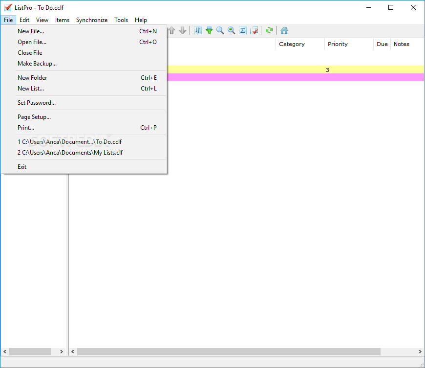This screenshot has width=425, height=368.
Task: Open recent file My Lists.clf
Action: point(84,153)
